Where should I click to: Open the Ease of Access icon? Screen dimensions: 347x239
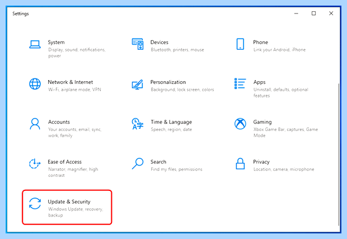[35, 163]
